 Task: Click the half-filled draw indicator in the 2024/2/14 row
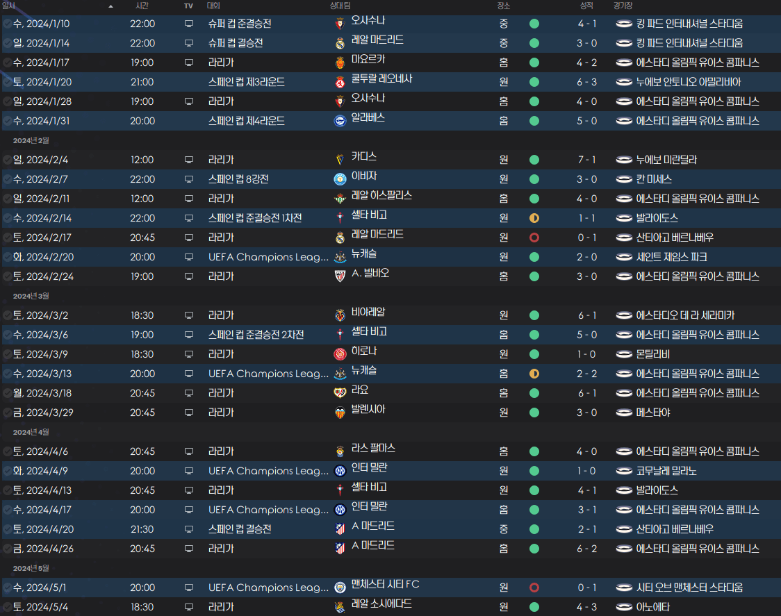click(x=534, y=218)
